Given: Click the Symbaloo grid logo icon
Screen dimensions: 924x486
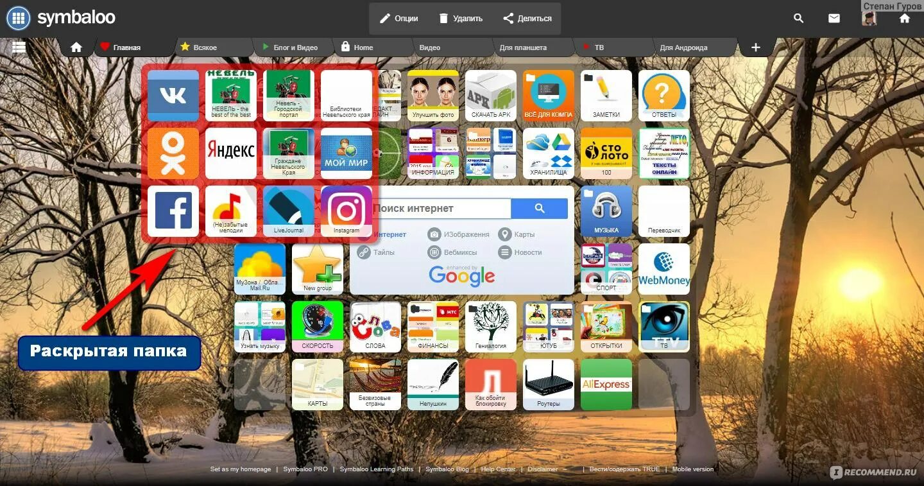Looking at the screenshot, I should pyautogui.click(x=19, y=18).
